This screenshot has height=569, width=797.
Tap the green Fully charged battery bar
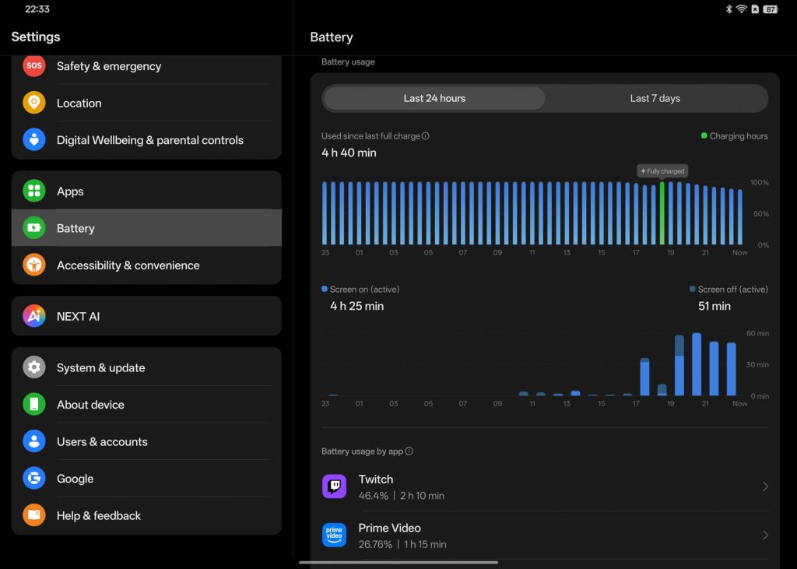click(662, 213)
